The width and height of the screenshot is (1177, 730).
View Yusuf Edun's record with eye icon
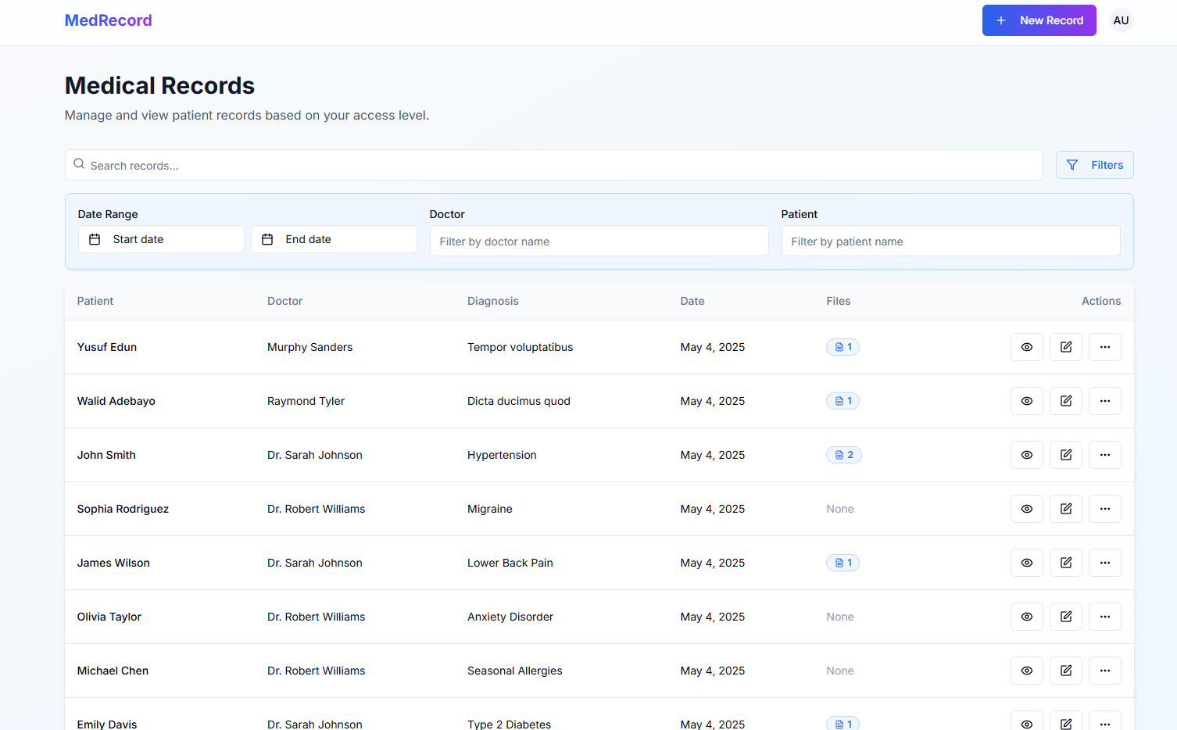coord(1027,347)
